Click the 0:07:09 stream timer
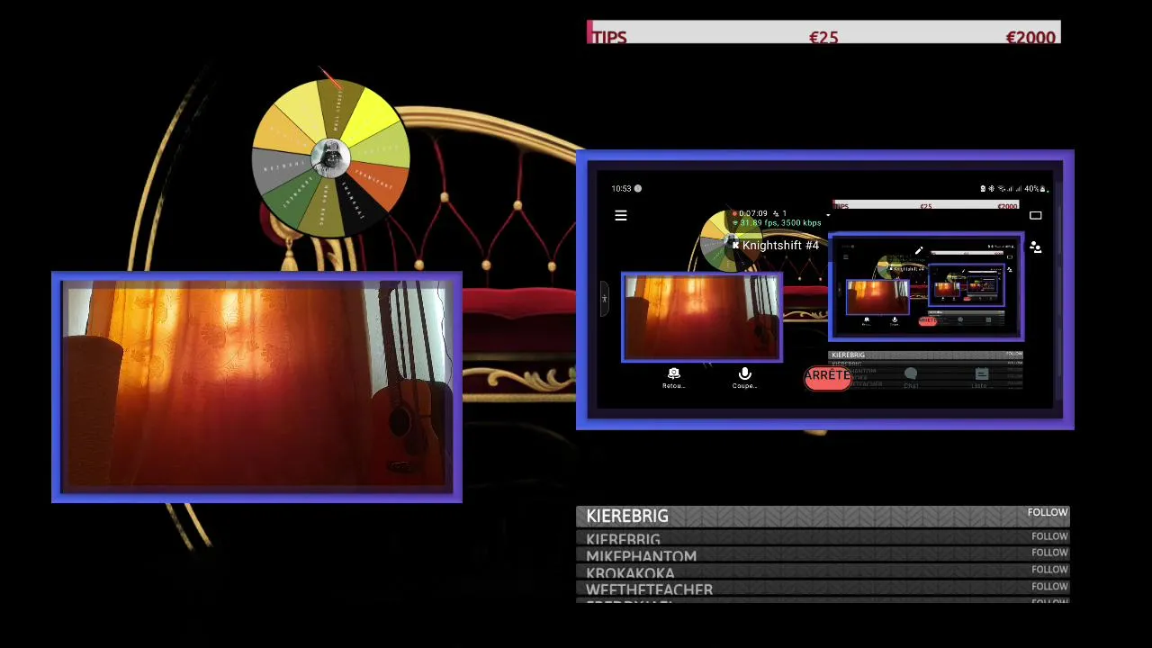1152x648 pixels. click(753, 213)
